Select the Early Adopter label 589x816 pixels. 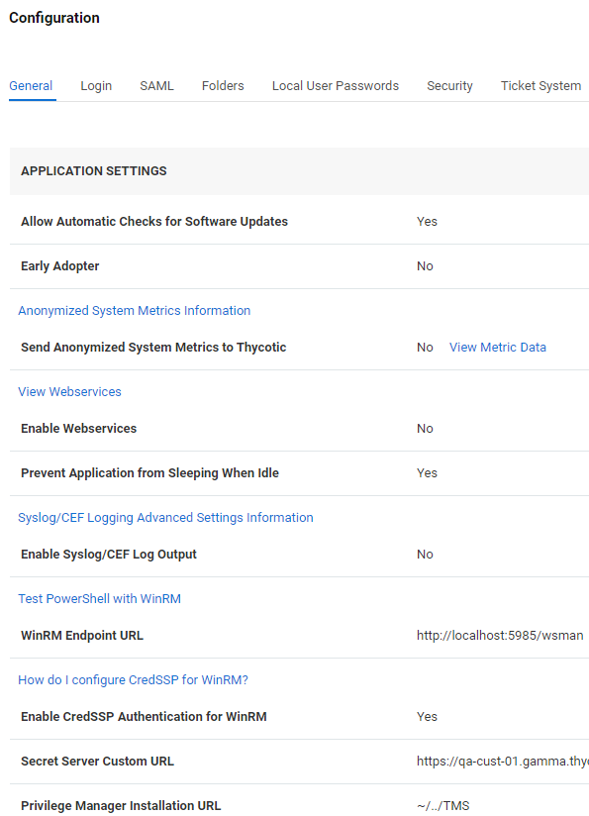59,266
